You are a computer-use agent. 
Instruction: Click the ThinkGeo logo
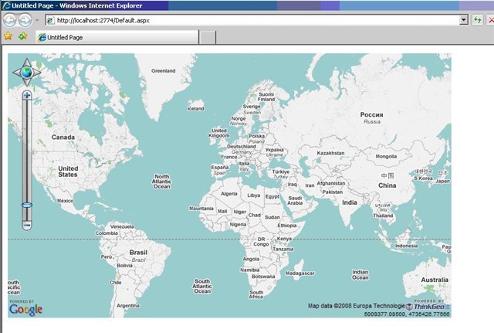[x=428, y=307]
